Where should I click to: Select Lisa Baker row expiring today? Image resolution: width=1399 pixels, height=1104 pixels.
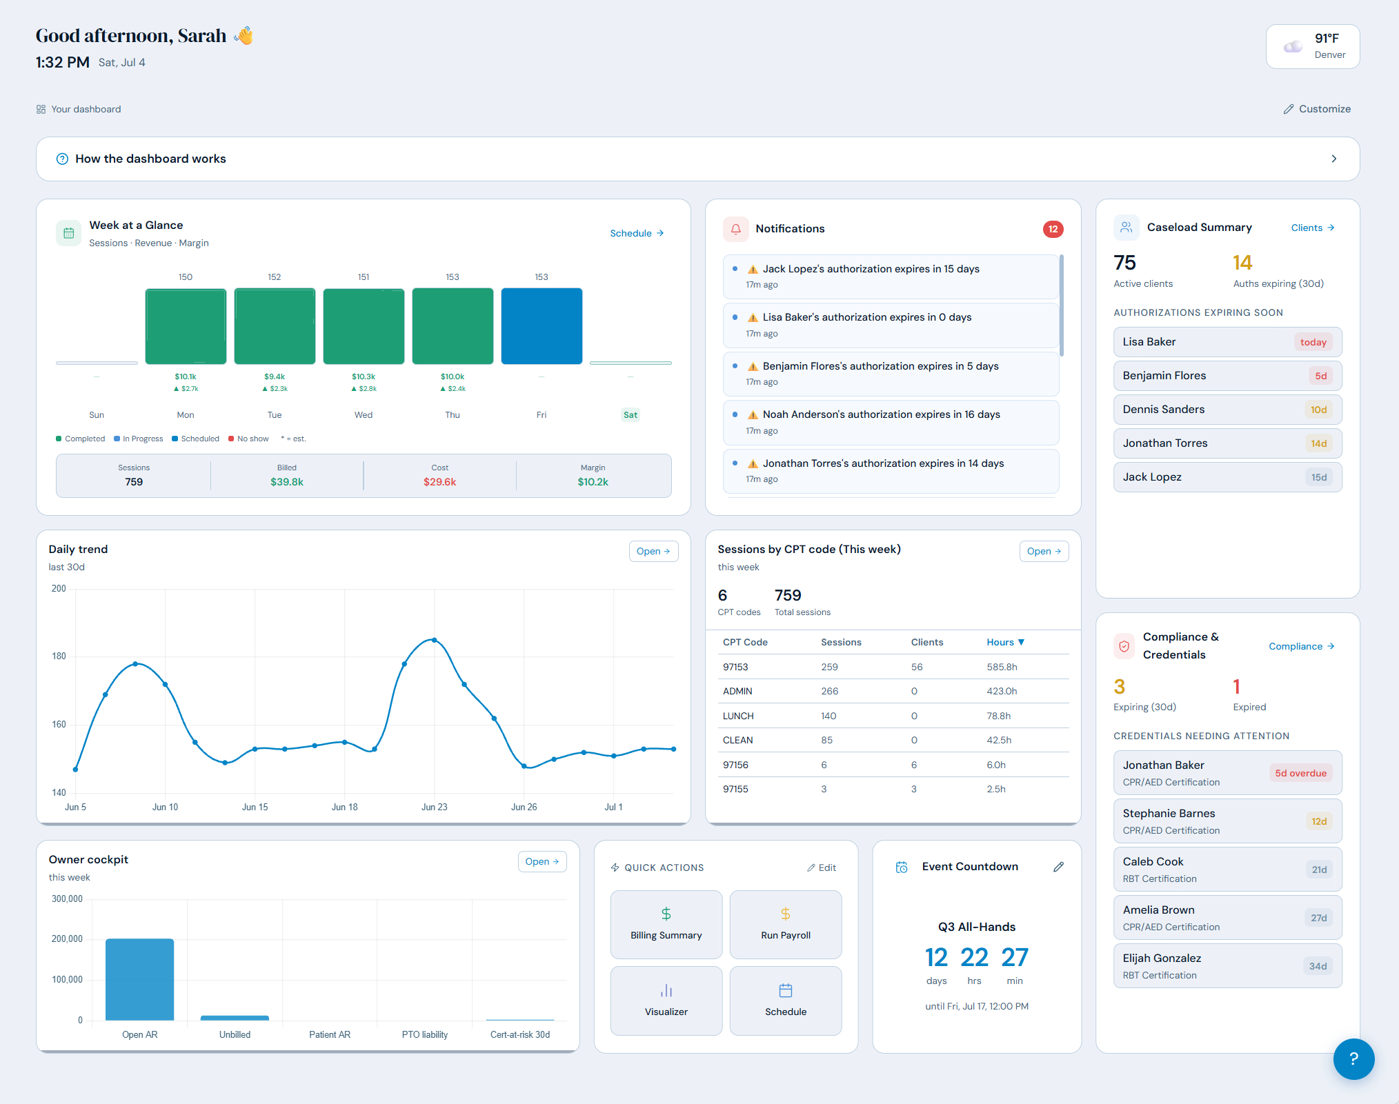1227,342
